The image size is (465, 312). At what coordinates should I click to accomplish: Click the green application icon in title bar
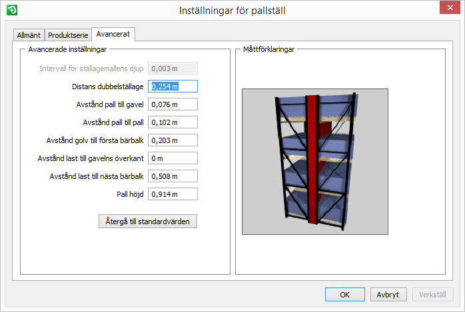(x=12, y=10)
